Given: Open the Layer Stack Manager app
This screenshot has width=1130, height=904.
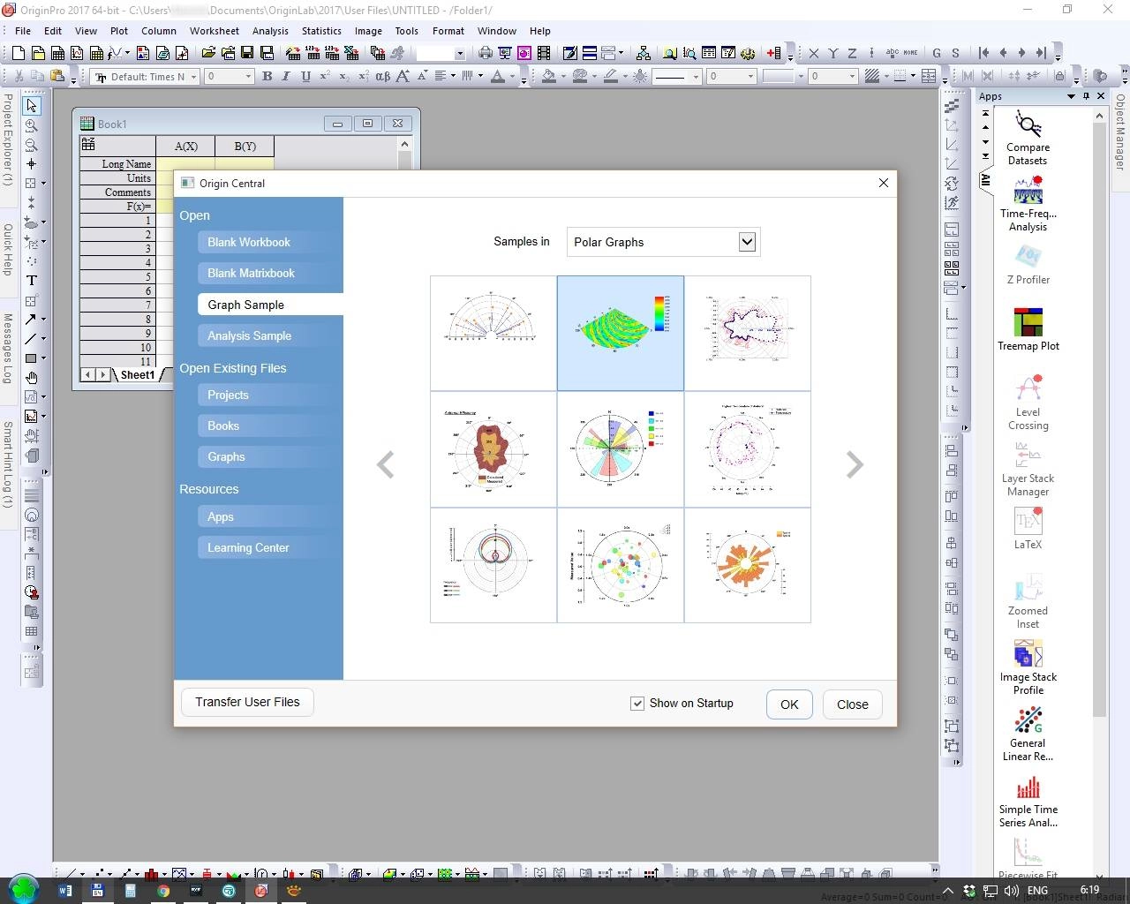Looking at the screenshot, I should click(x=1028, y=469).
